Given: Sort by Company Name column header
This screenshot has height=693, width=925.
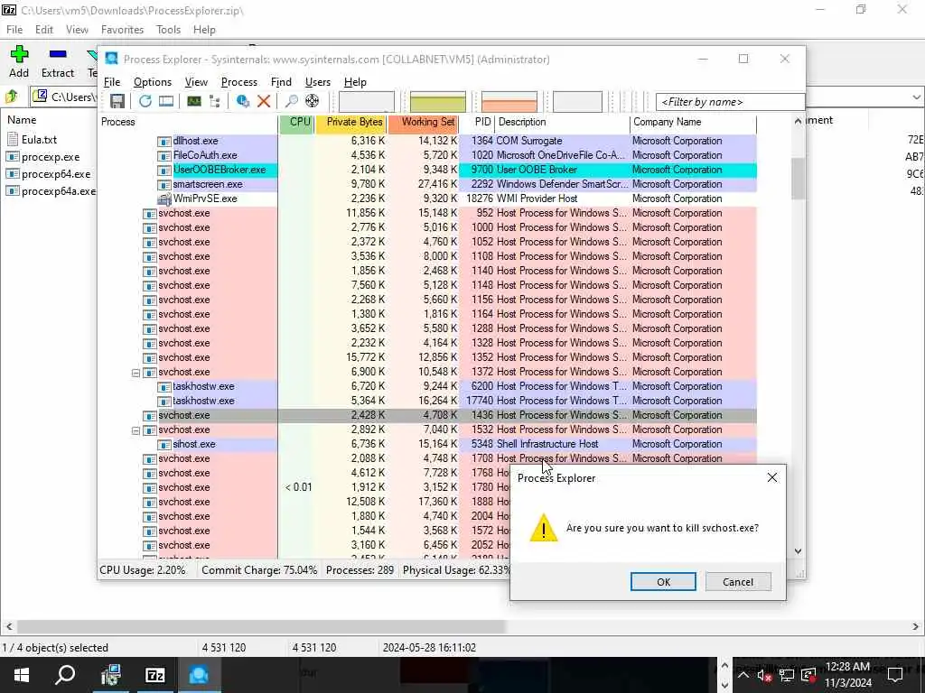Looking at the screenshot, I should click(693, 122).
